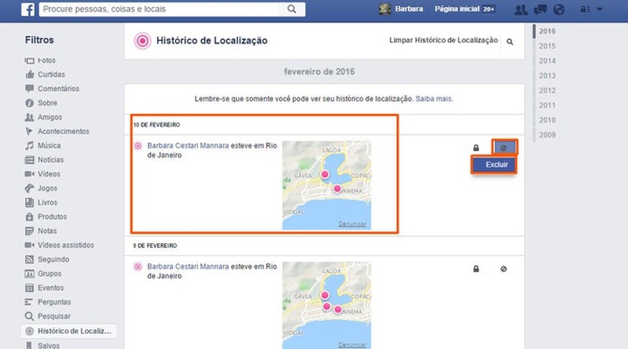Open privacy shortcuts lock icon in header
The image size is (628, 349).
[x=585, y=9]
